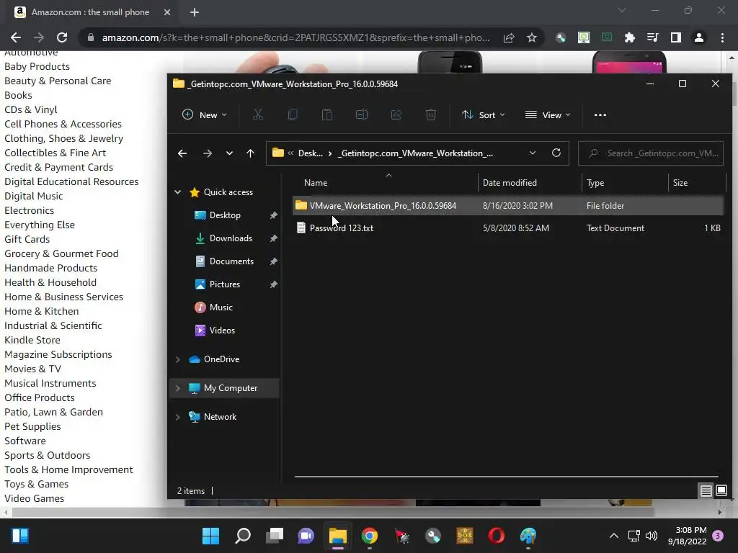
Task: Expand the My Computer tree node
Action: (x=178, y=388)
